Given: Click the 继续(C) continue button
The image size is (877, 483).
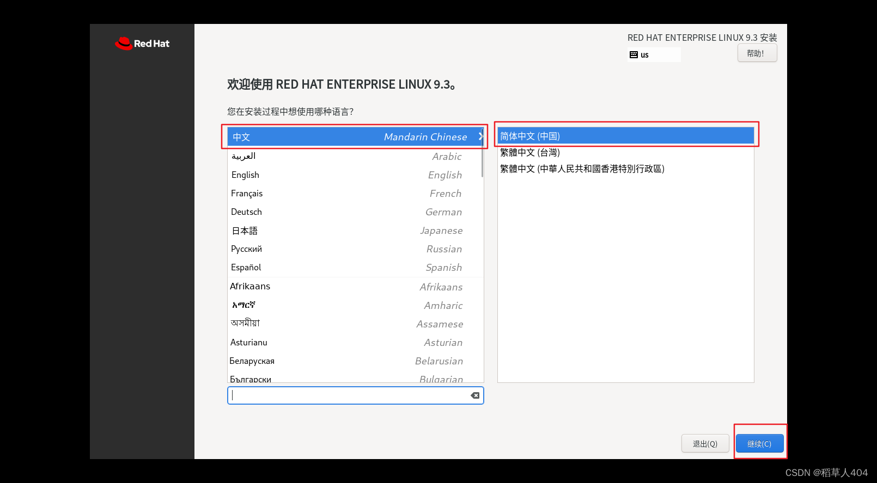Looking at the screenshot, I should point(759,444).
